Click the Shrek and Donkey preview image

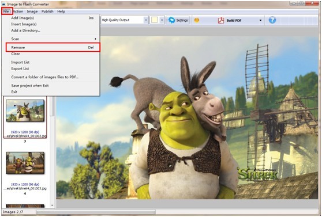(x=187, y=117)
